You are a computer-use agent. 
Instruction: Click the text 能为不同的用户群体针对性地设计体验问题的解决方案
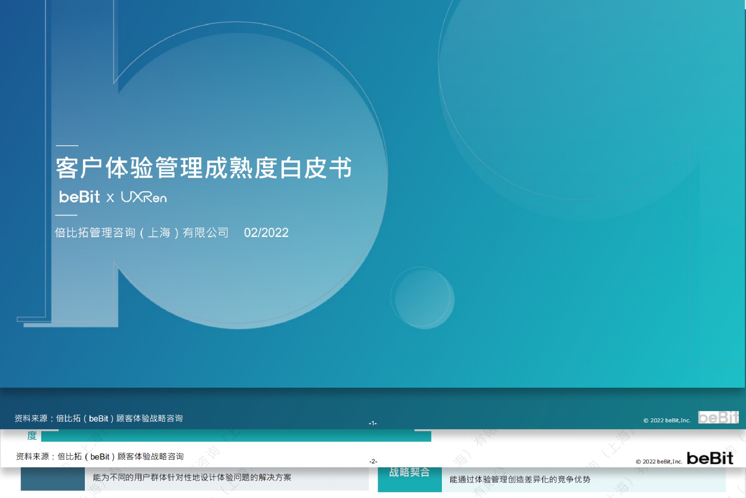point(192,477)
